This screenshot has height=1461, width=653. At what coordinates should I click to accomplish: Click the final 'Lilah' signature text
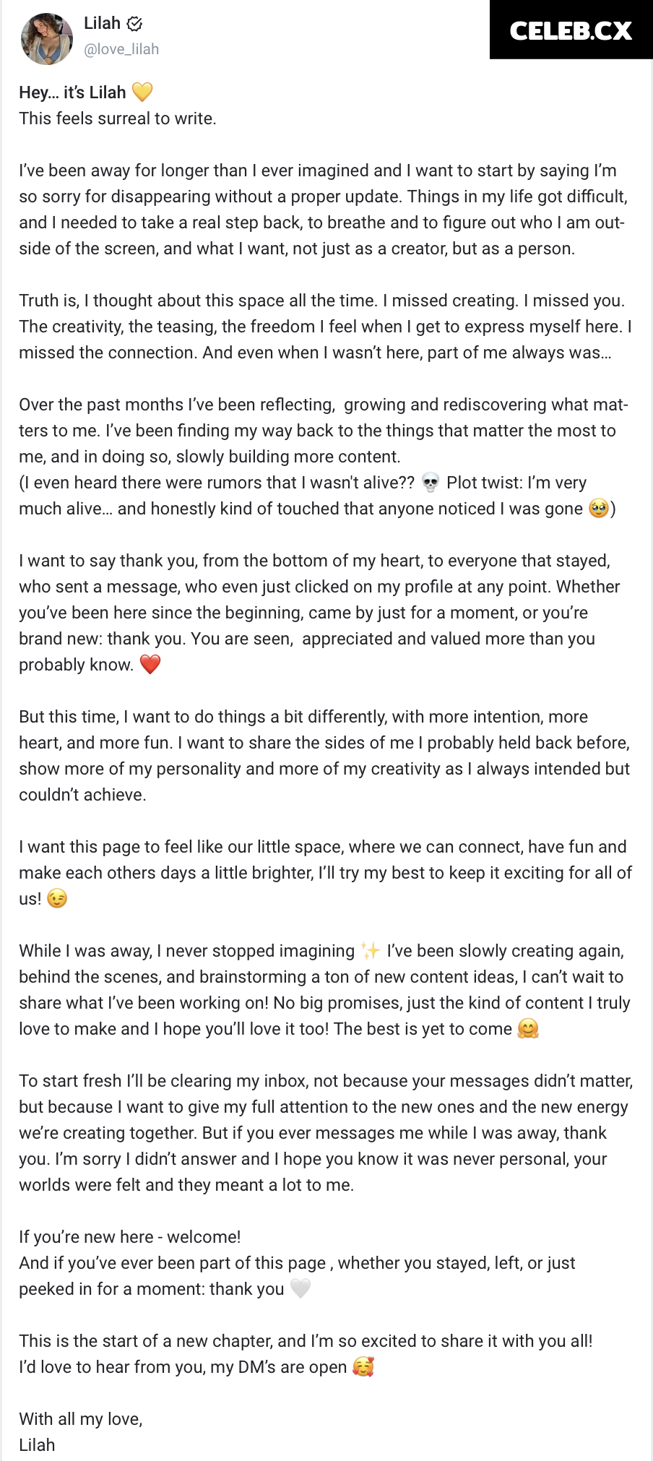coord(37,1445)
